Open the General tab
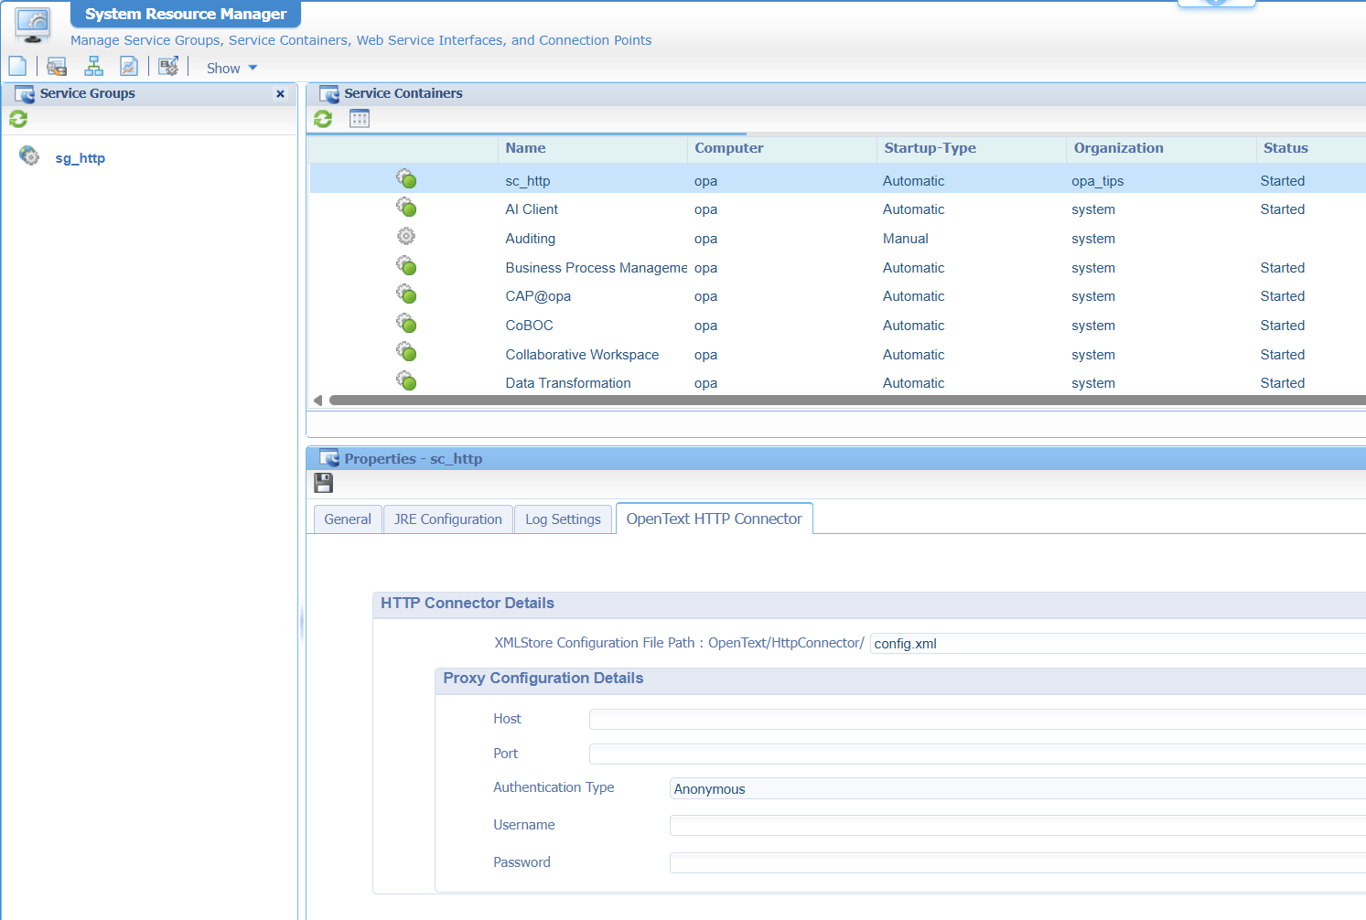Viewport: 1366px width, 920px height. tap(348, 519)
